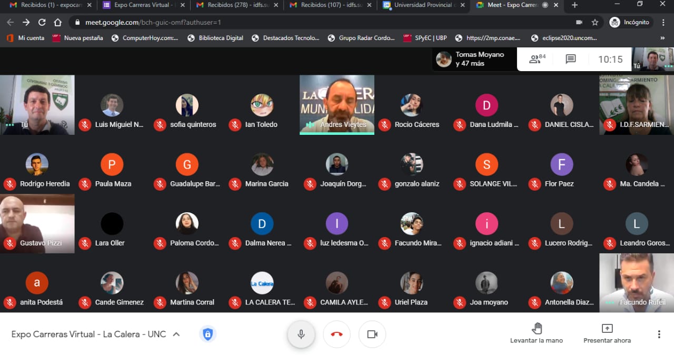Open a new Chrome tab
This screenshot has height=355, width=674.
tap(574, 5)
